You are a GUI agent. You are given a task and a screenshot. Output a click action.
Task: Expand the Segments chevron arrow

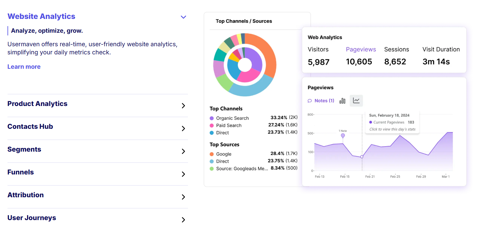pos(183,151)
